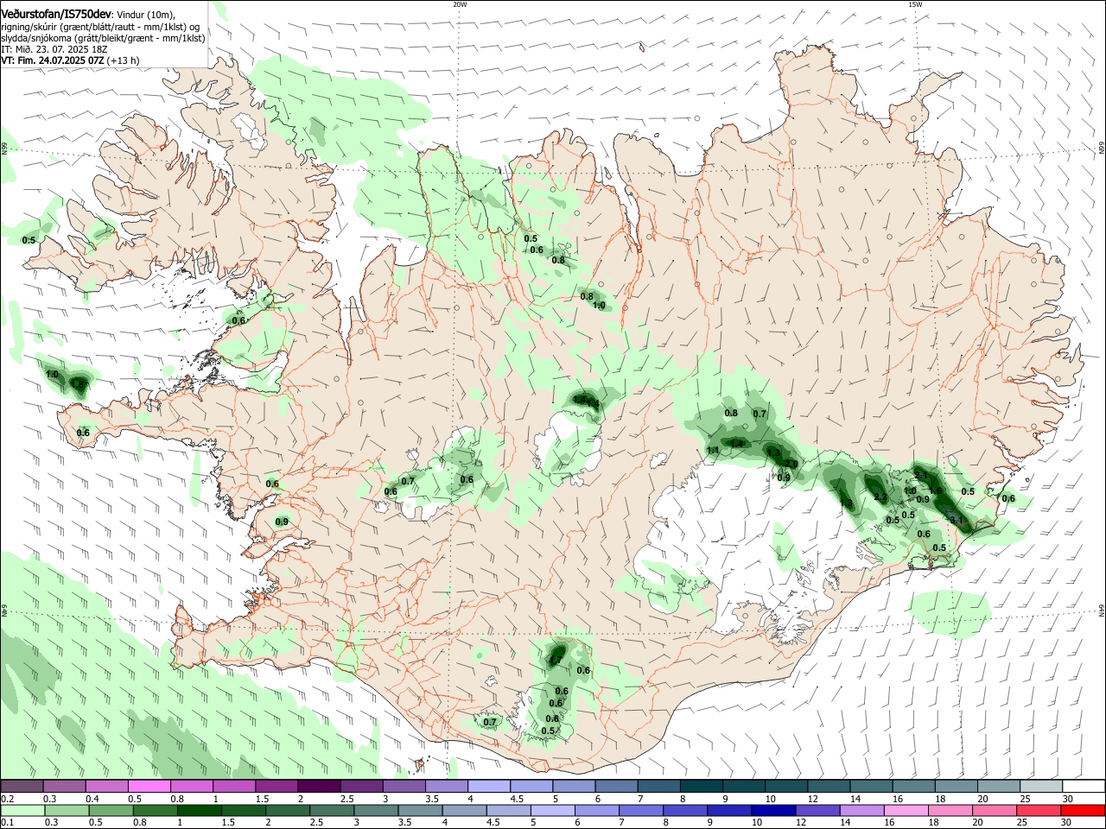1106x829 pixels.
Task: Select the dark teal 8 snow legend swatch
Action: pos(702,787)
